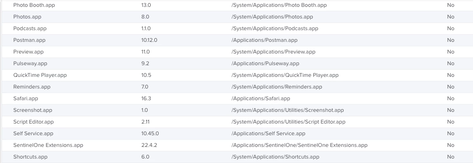Screen dimensions: 473x163
Task: Click Safari version 16.3
Action: click(x=146, y=99)
